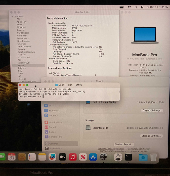Select SATA in hardware list
The image size is (170, 176).
point(21,73)
